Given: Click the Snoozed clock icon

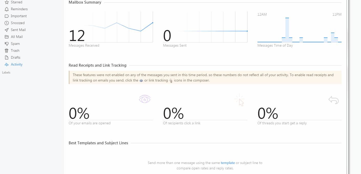Looking at the screenshot, I should (x=7, y=23).
